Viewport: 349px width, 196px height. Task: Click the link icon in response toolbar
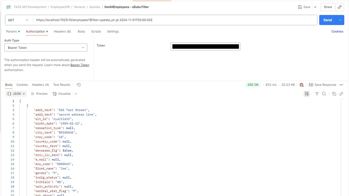tap(341, 94)
